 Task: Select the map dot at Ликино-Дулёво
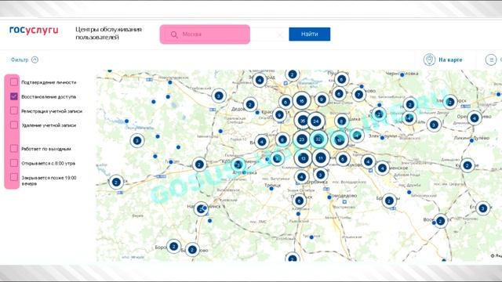click(471, 141)
